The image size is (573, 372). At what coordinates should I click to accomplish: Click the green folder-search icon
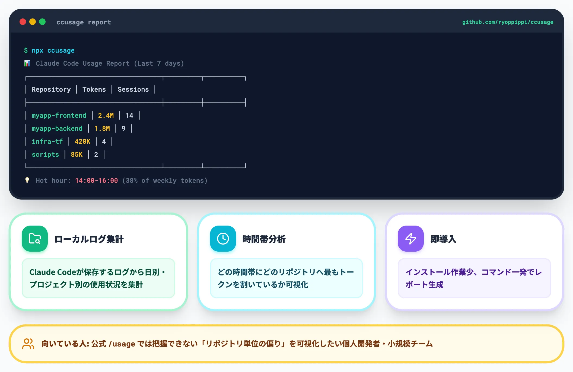pos(35,239)
